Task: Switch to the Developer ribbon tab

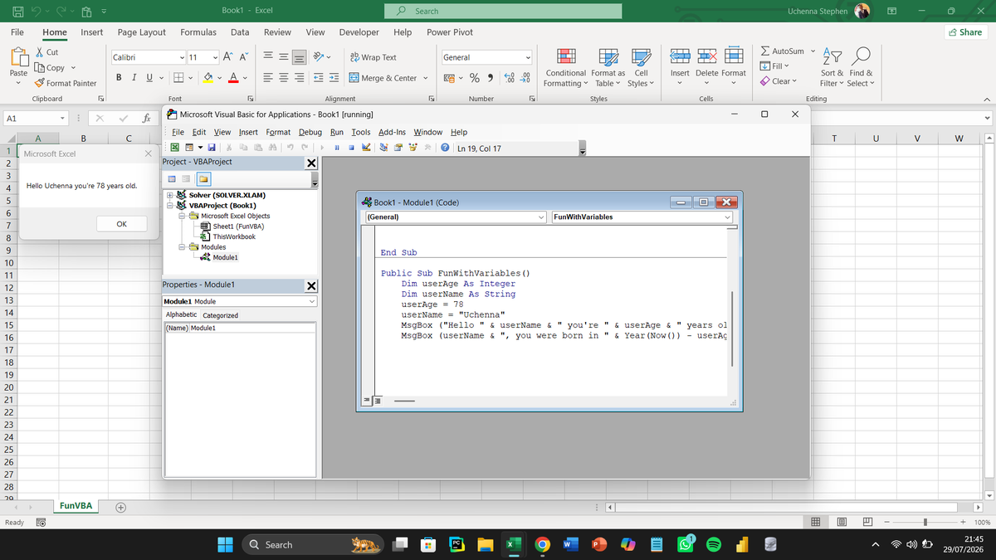Action: (x=359, y=32)
